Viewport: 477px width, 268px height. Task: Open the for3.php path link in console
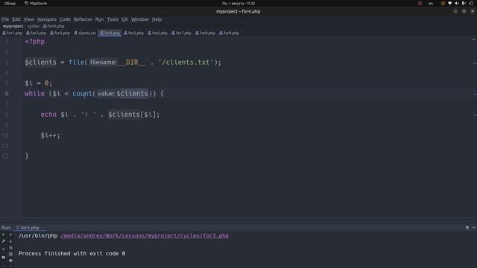145,235
